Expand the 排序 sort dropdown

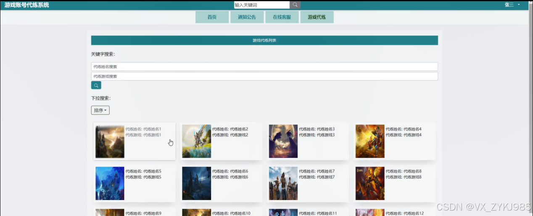100,110
